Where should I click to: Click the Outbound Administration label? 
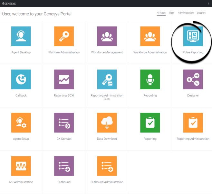pyautogui.click(x=107, y=182)
